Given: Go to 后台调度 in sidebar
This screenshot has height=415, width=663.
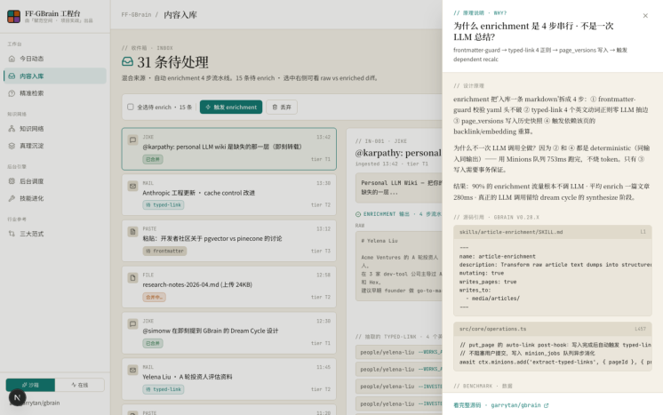Looking at the screenshot, I should pos(55,181).
